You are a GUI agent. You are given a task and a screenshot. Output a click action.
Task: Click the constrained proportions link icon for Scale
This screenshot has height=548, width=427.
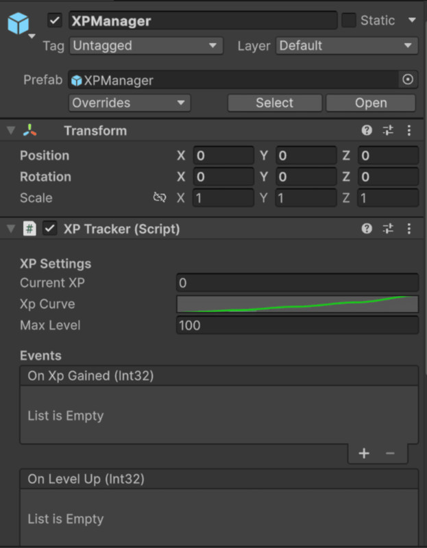tap(159, 197)
